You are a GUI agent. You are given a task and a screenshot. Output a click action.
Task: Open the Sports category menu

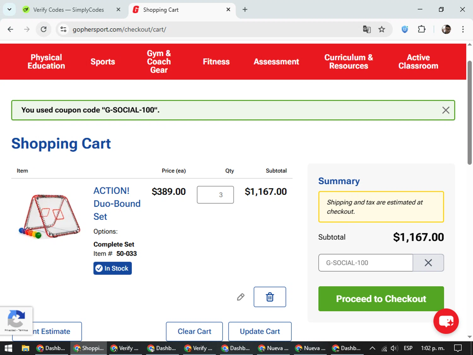point(103,62)
